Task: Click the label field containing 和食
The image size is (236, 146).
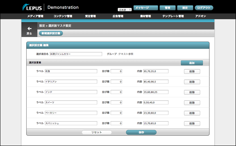Action: tap(71, 71)
